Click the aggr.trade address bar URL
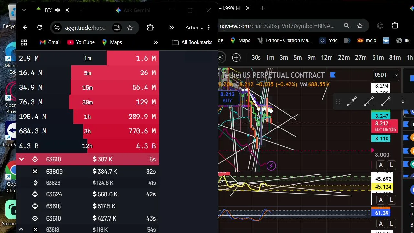Image resolution: width=414 pixels, height=233 pixels. 85,28
